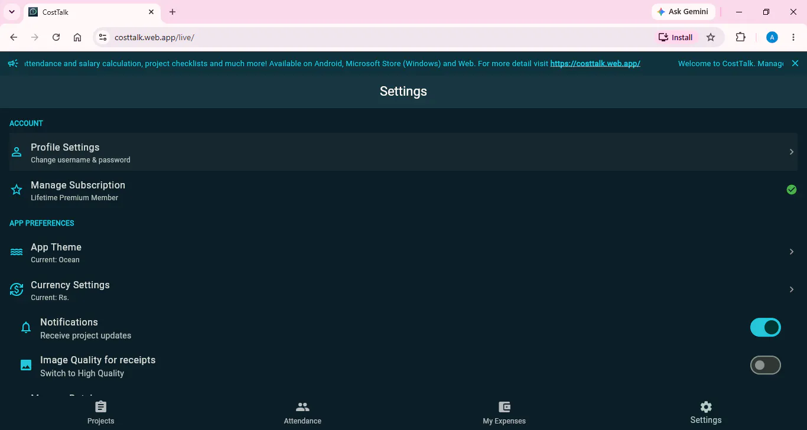Dismiss the announcement banner
The image size is (807, 430).
coord(795,63)
